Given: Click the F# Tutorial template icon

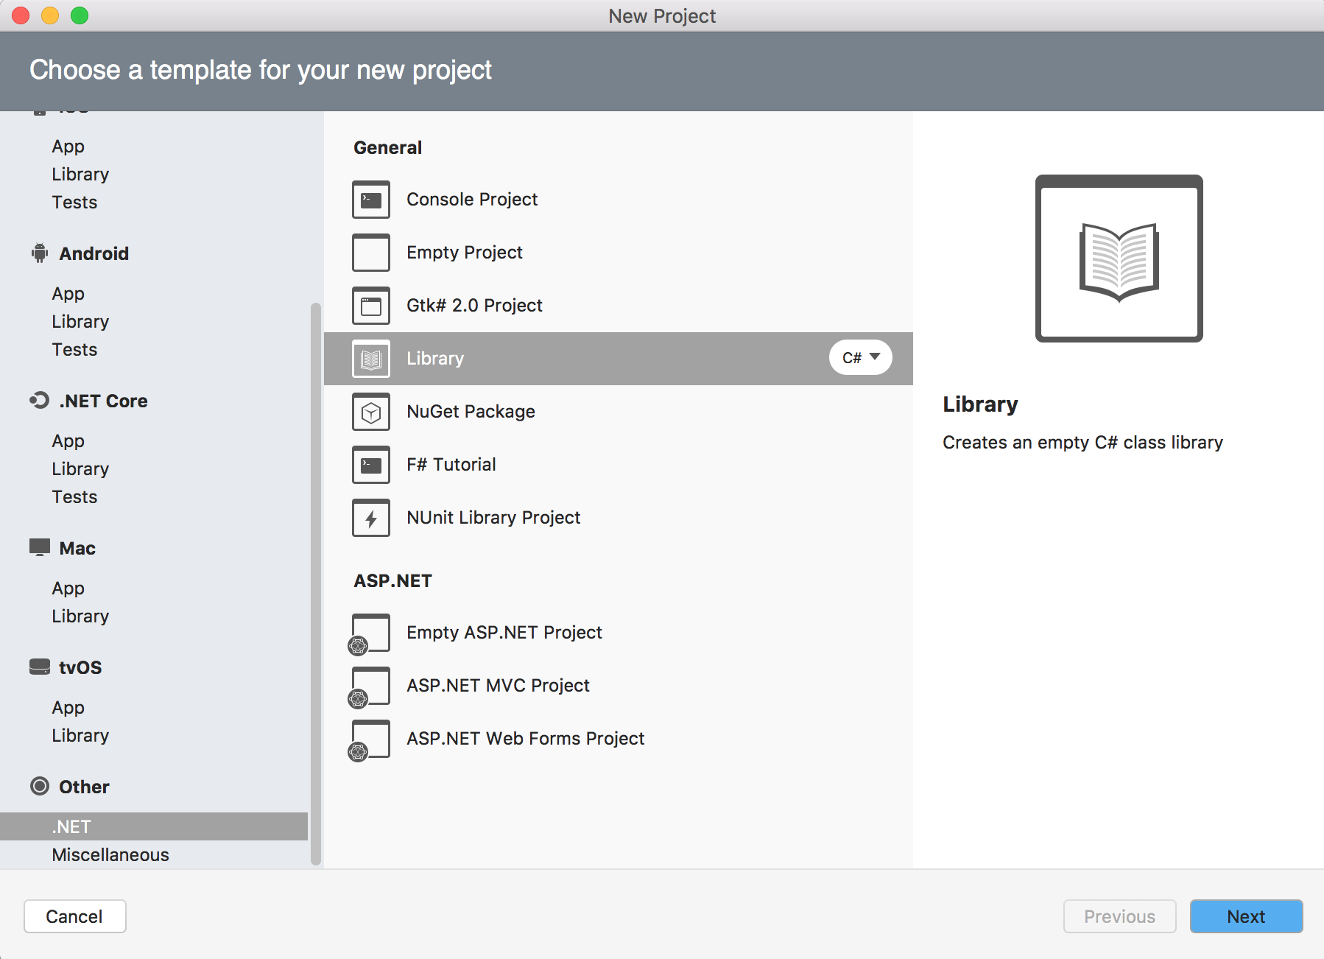Looking at the screenshot, I should pyautogui.click(x=371, y=465).
